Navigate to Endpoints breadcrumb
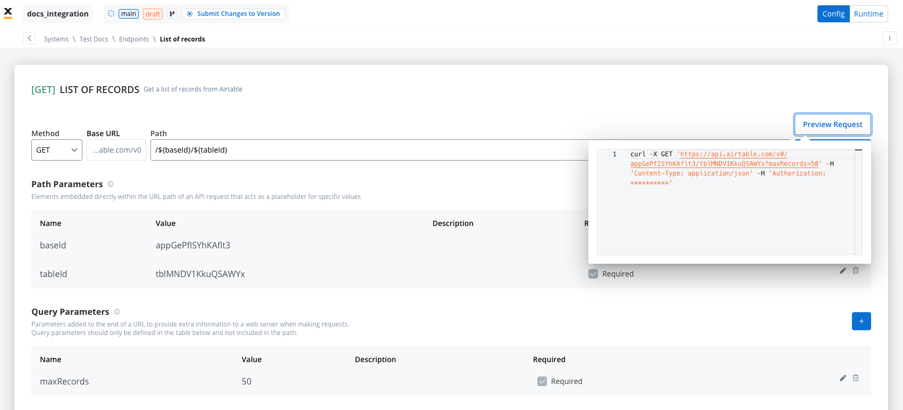Screen dimensions: 903x410 tap(134, 39)
